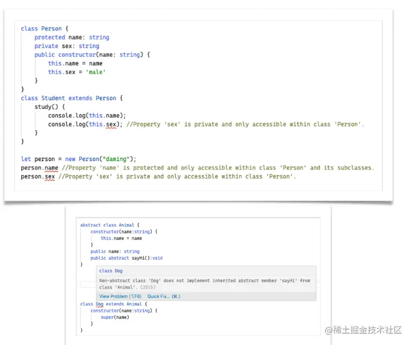The height and width of the screenshot is (345, 412).
Task: Click 'this.name = name' in Person constructor
Action: [75, 63]
